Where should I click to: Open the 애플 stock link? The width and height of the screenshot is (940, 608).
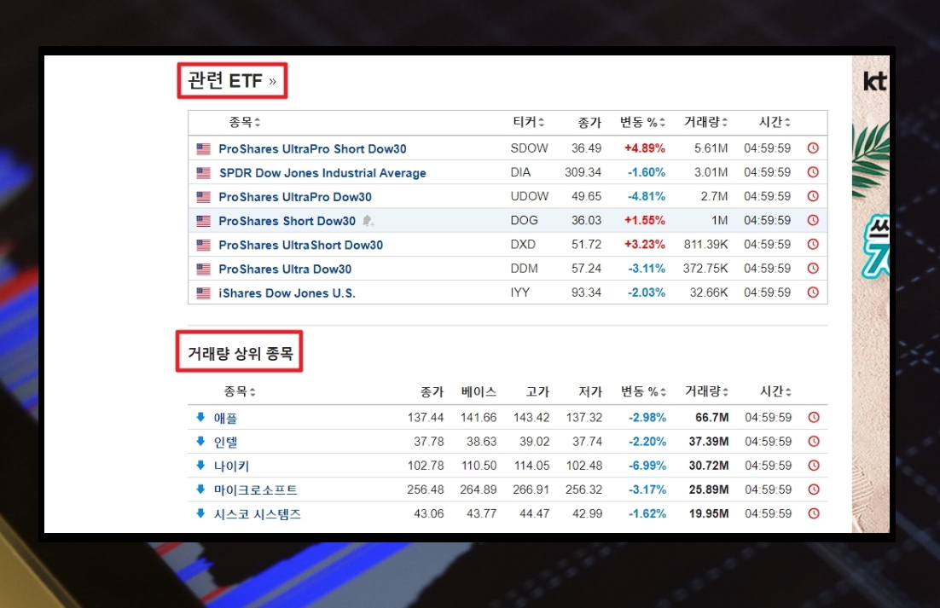225,418
